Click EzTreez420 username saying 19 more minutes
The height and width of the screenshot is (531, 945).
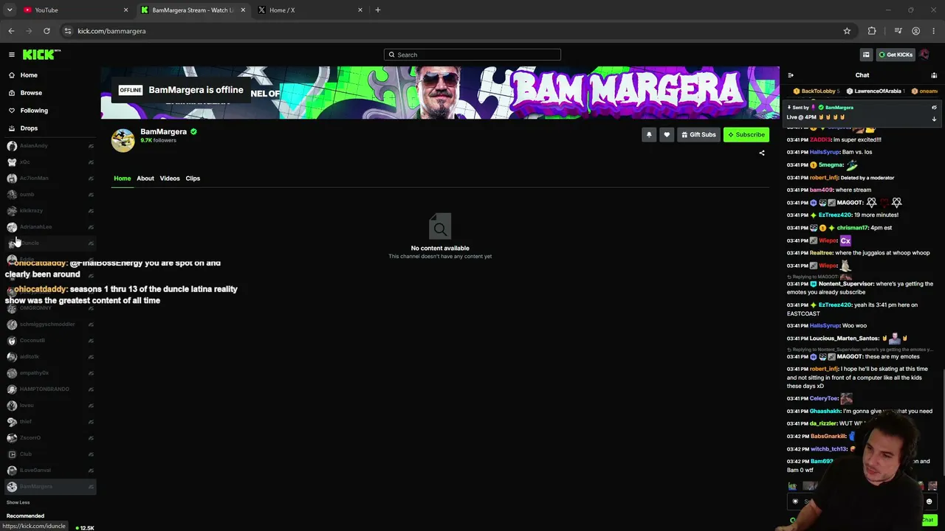pos(835,215)
